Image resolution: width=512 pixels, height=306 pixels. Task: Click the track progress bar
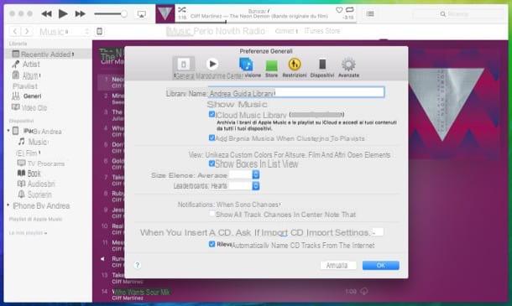(265, 22)
